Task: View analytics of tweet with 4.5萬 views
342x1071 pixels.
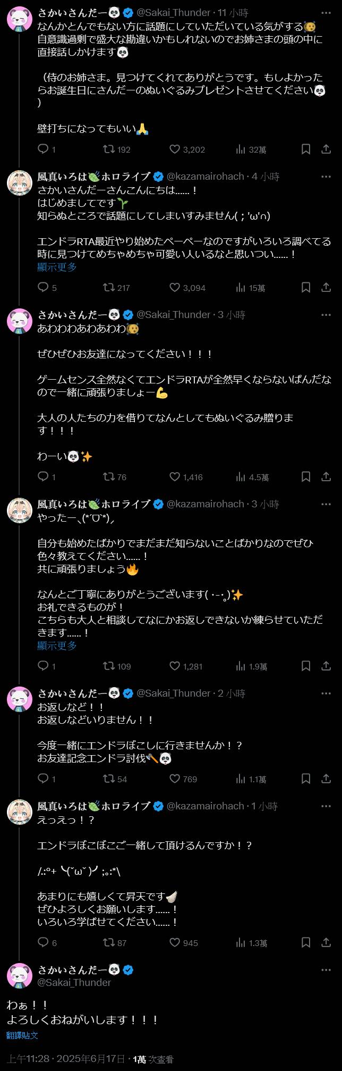Action: (241, 477)
